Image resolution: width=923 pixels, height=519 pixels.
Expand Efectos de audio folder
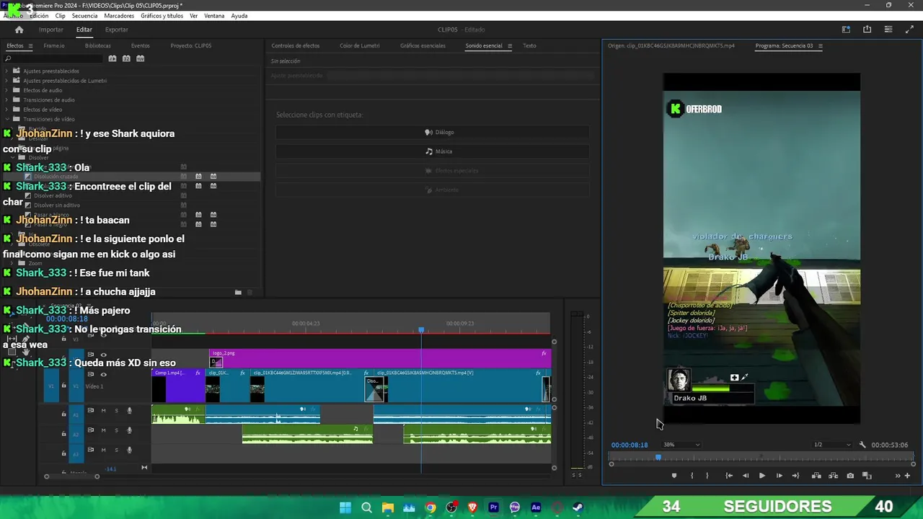[x=7, y=90]
